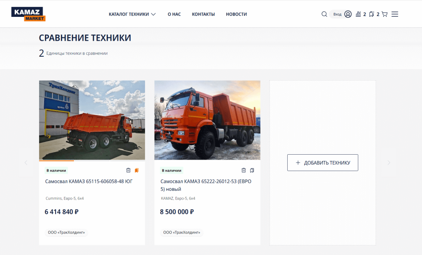The width and height of the screenshot is (422, 255).
Task: Open the КАМАЗ 65222 truck photo
Action: pyautogui.click(x=207, y=120)
